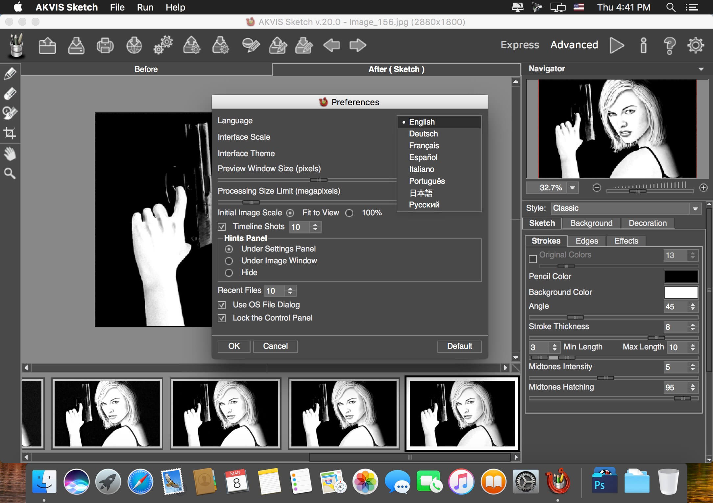Screen dimensions: 713x503
Task: Click the Background Color white swatch
Action: pos(681,293)
